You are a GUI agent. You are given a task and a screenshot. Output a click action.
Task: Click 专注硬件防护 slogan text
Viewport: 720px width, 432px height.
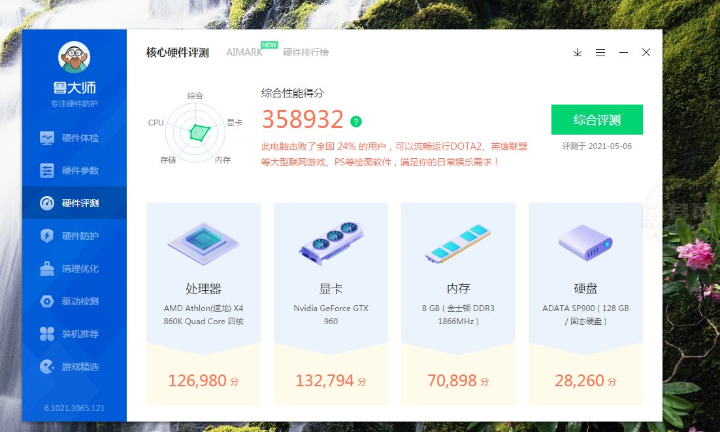point(74,104)
